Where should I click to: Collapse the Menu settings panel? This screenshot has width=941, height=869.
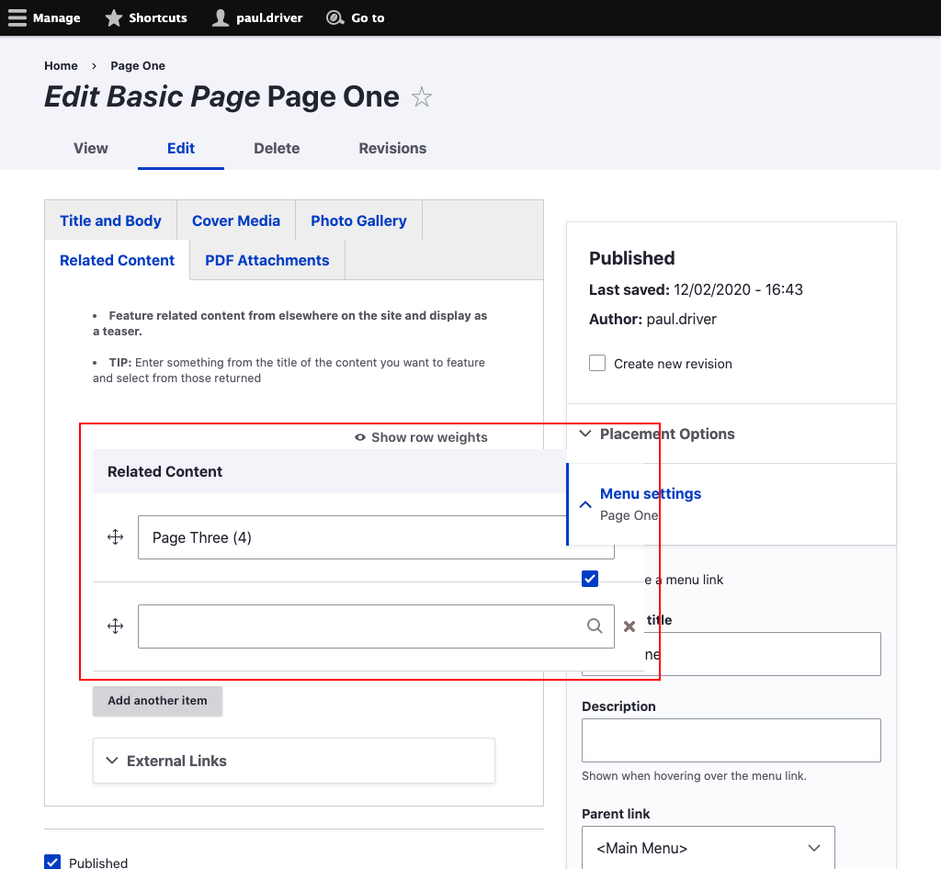(x=585, y=504)
